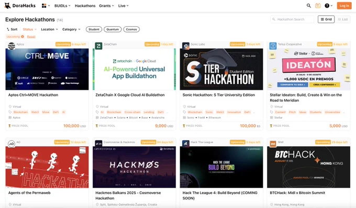Click the DoraHacks logo
Screen dimensions: 356x208
[x=20, y=6]
